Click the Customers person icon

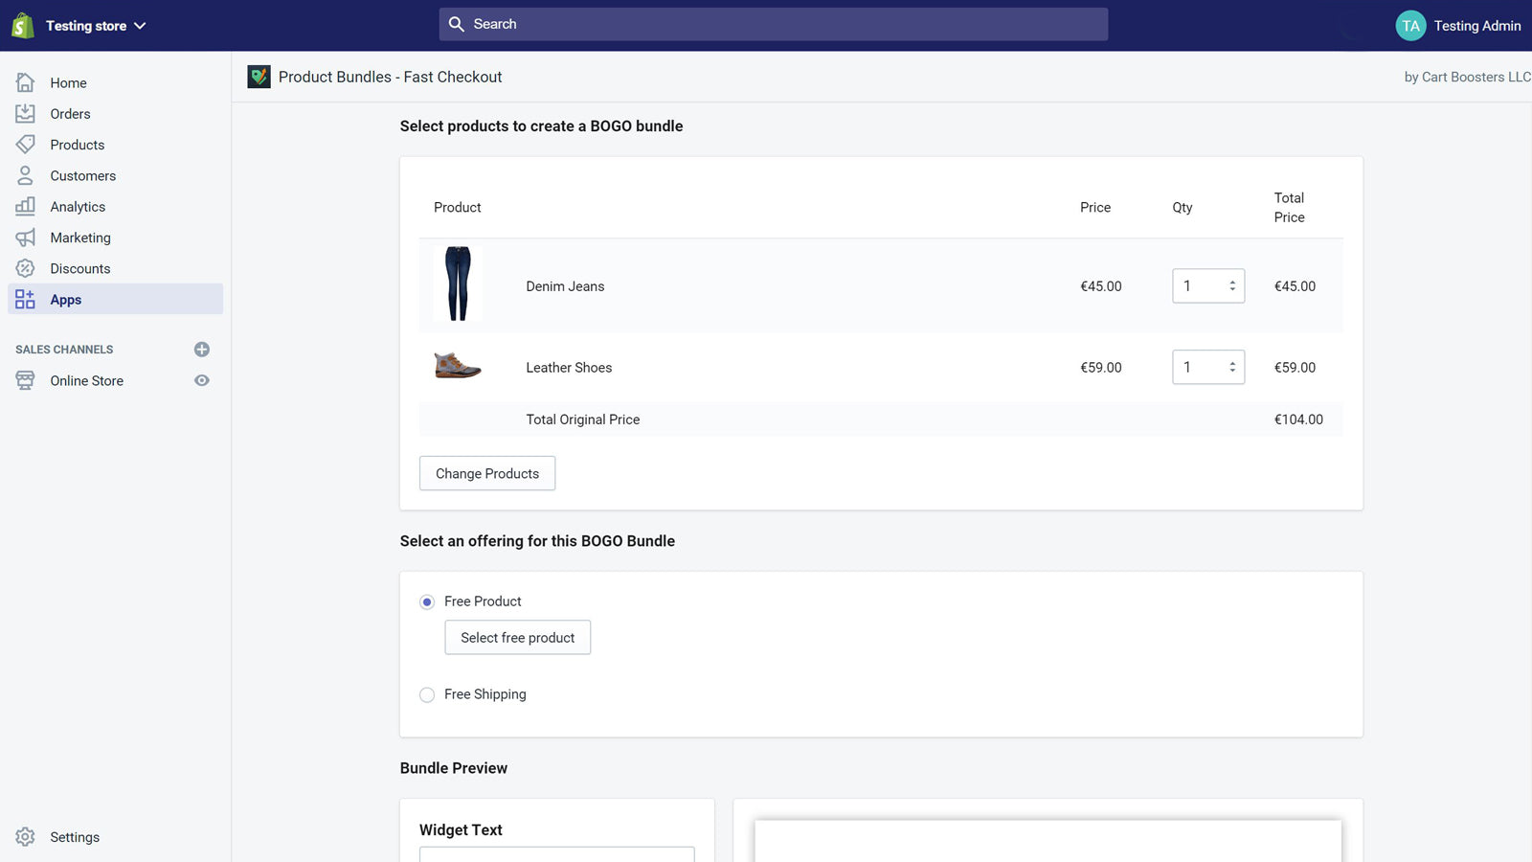26,176
